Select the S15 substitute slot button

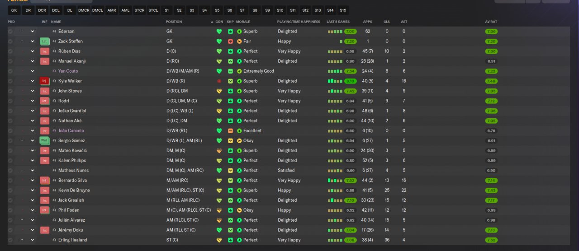(x=343, y=10)
